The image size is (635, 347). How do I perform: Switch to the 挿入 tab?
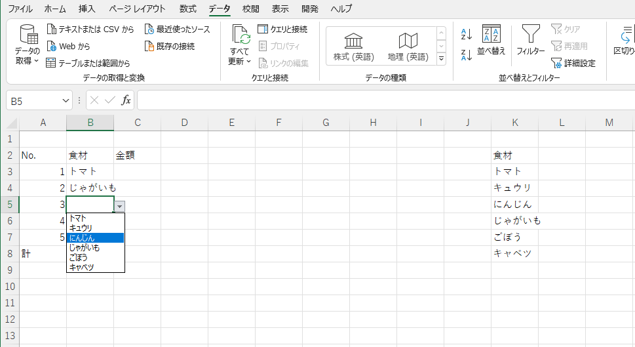click(87, 9)
